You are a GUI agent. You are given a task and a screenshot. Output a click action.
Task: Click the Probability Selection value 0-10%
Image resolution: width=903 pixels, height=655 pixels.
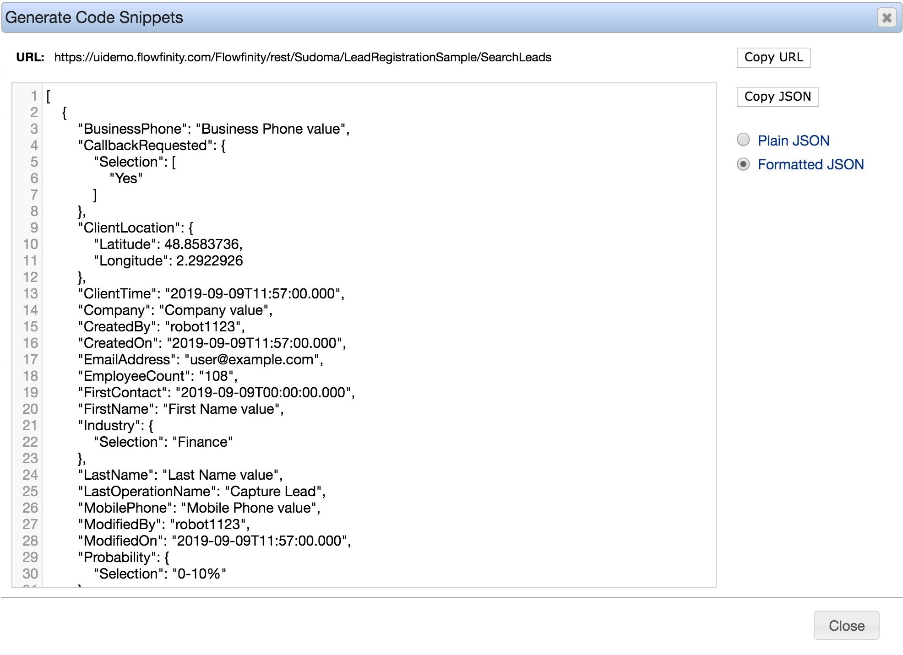coord(198,574)
